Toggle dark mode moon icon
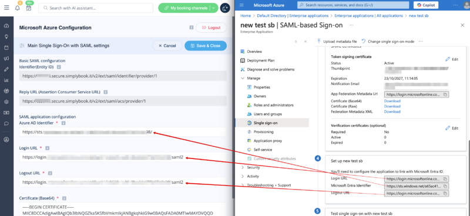The height and width of the screenshot is (216, 470). tap(225, 8)
